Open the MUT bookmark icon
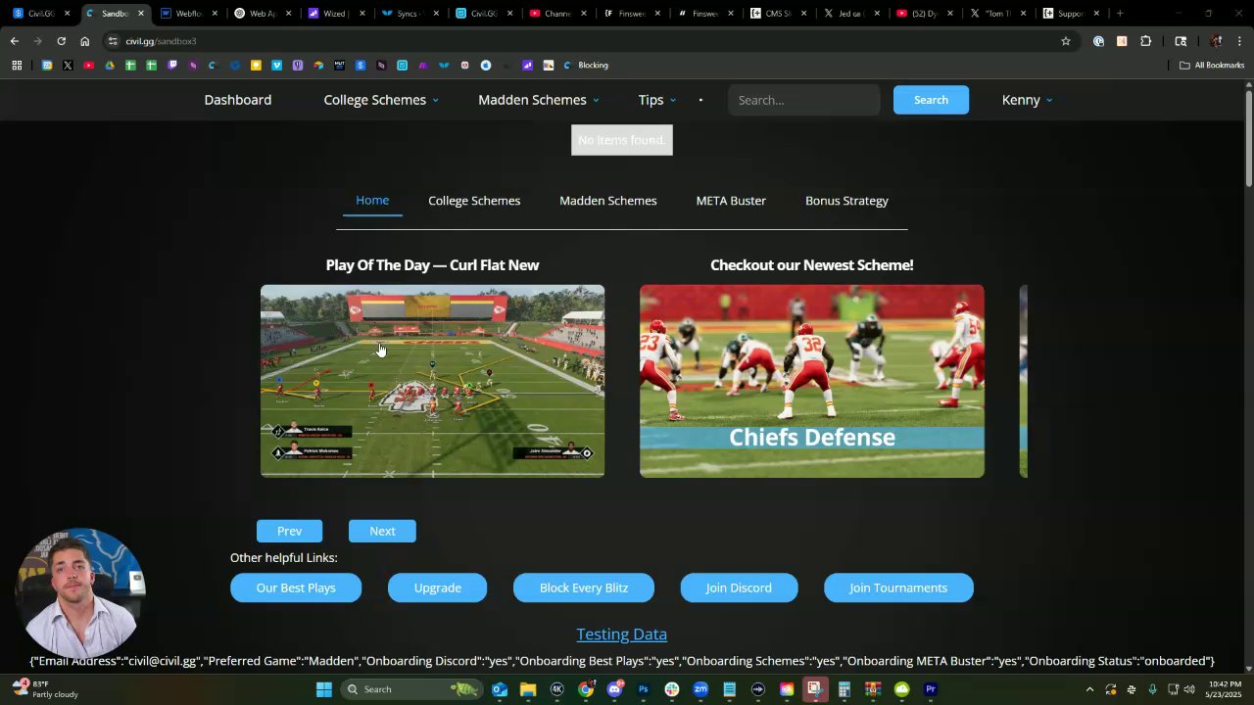The width and height of the screenshot is (1254, 705). coord(339,65)
